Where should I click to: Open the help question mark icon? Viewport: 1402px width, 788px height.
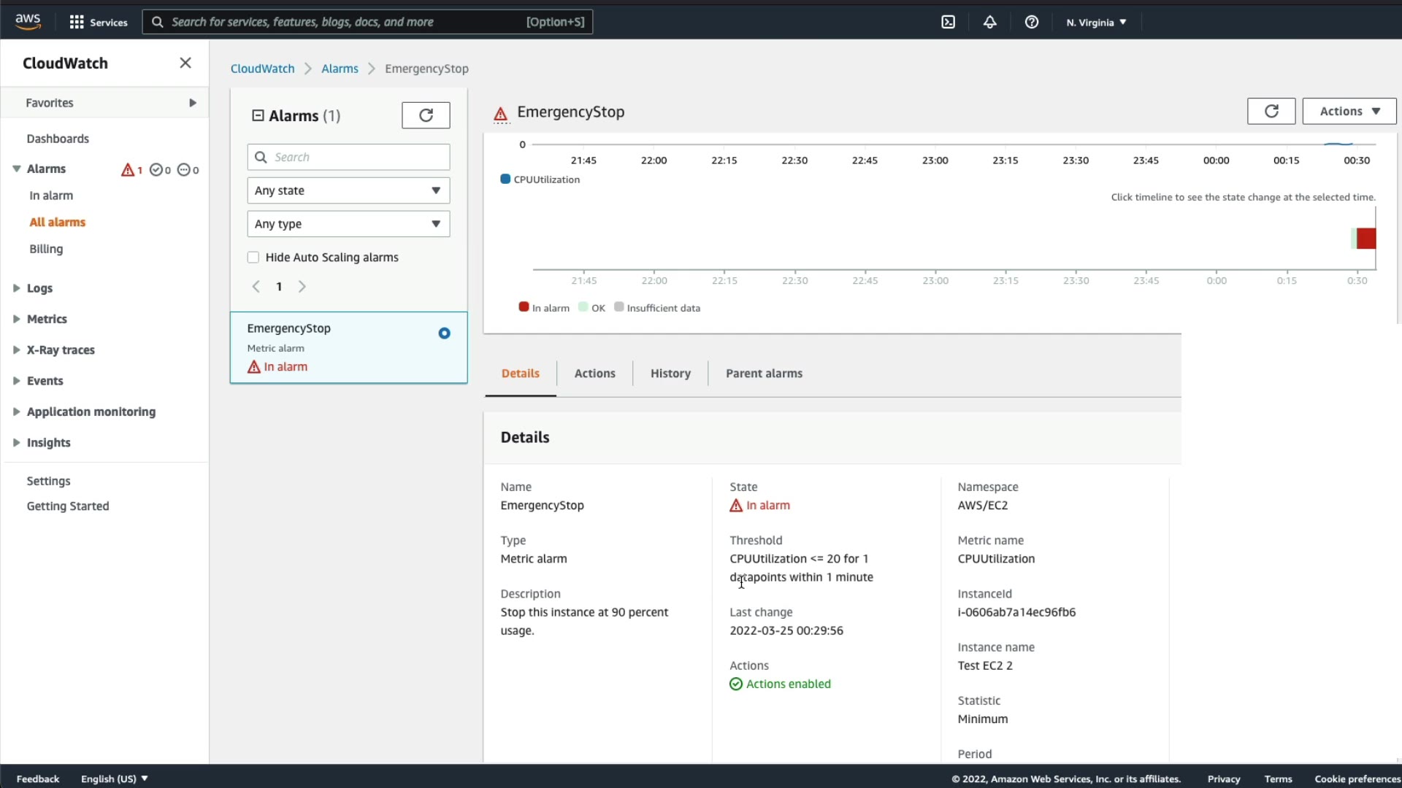tap(1031, 22)
